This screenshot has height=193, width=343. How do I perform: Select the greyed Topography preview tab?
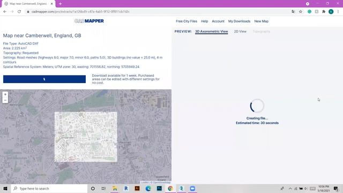point(261,32)
